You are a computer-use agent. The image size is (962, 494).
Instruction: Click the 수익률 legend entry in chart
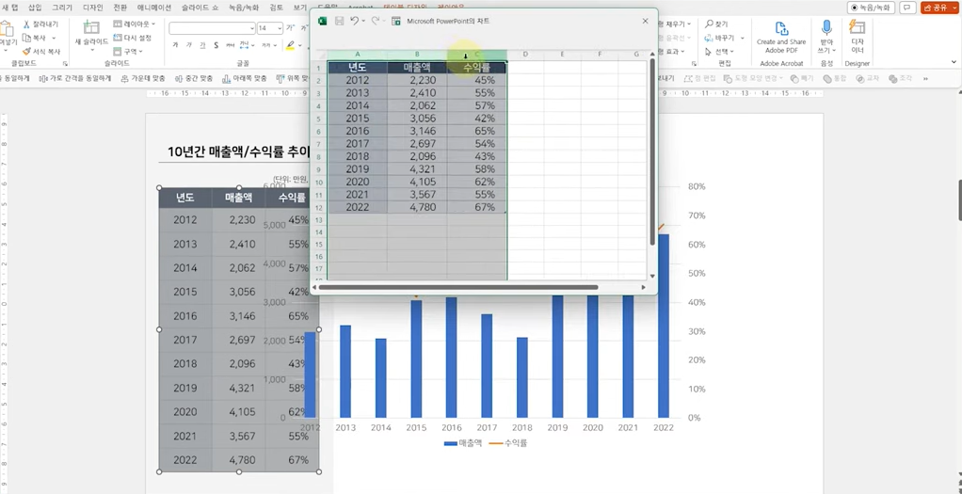pos(508,442)
